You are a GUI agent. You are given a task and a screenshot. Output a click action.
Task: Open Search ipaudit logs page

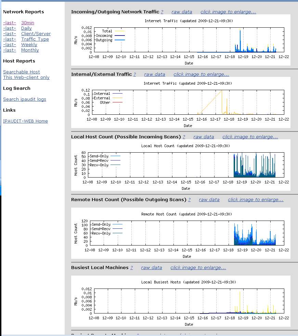[x=25, y=99]
